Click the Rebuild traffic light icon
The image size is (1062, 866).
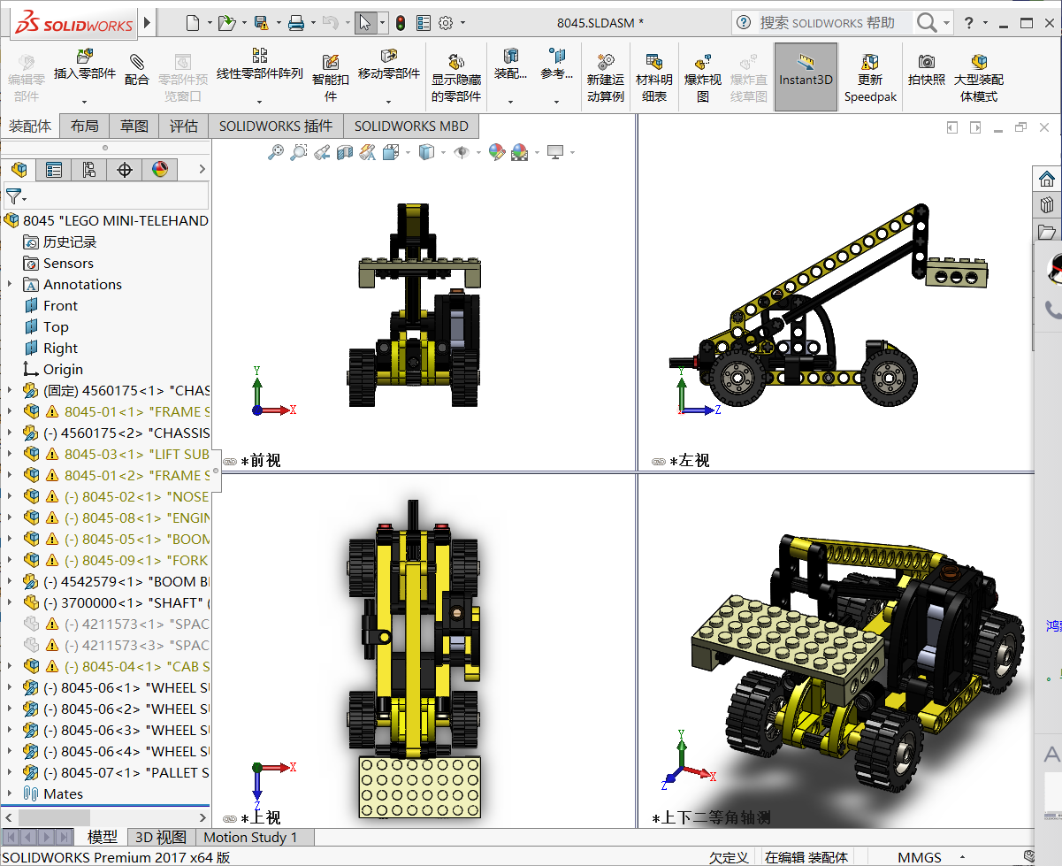point(401,23)
